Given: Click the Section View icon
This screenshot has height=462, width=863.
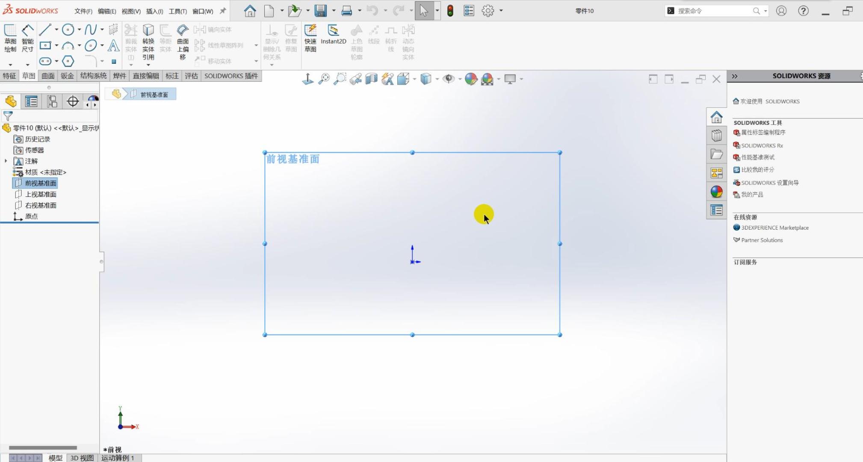Looking at the screenshot, I should tap(371, 79).
